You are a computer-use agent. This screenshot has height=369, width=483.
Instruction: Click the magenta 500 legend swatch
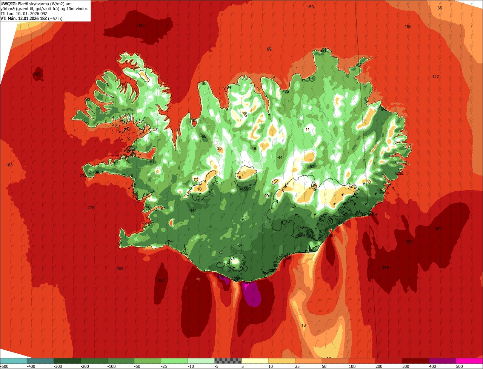click(469, 361)
